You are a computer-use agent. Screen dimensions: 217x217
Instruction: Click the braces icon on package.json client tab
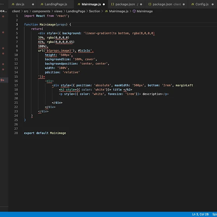tap(150, 4)
